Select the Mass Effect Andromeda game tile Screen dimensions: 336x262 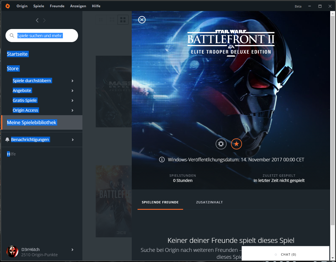(114, 91)
